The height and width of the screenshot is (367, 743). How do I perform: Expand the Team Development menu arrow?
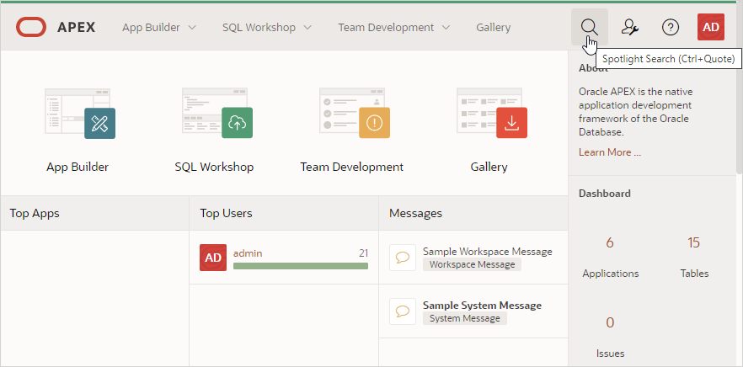coord(446,28)
